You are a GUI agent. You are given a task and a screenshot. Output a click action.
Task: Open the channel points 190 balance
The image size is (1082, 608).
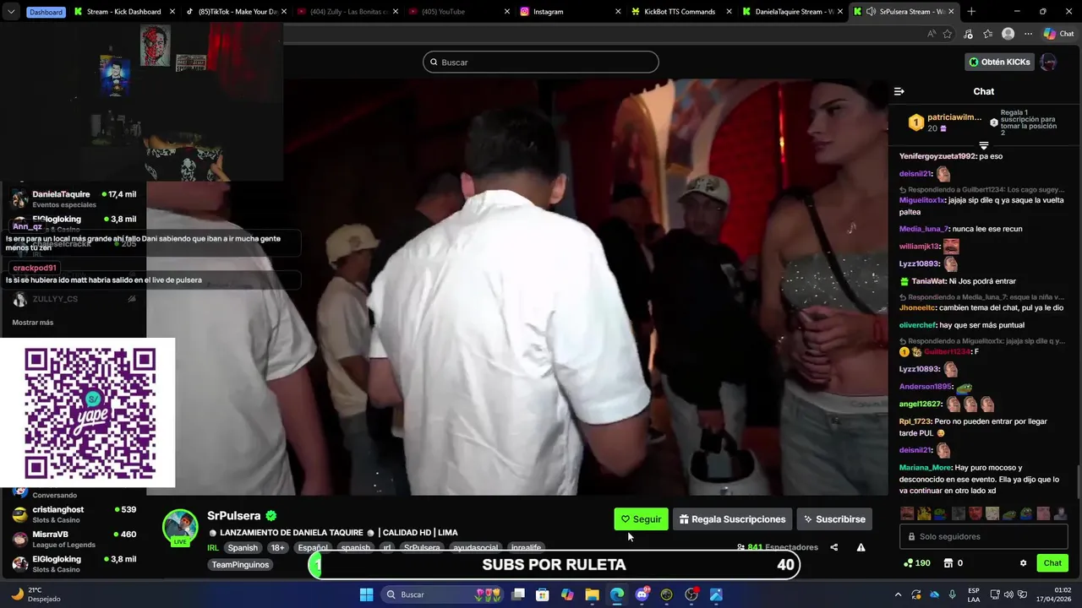(917, 563)
